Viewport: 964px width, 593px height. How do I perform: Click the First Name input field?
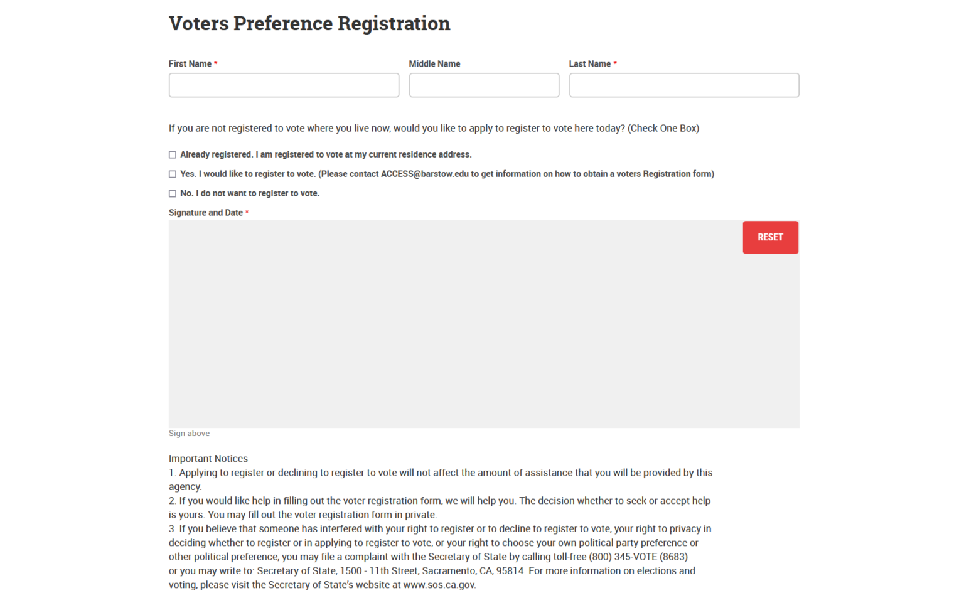284,85
